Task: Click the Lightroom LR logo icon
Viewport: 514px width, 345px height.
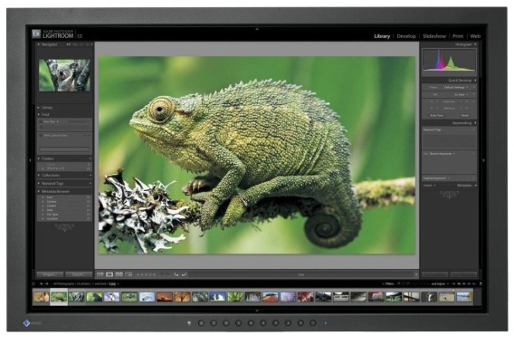Action: 36,34
